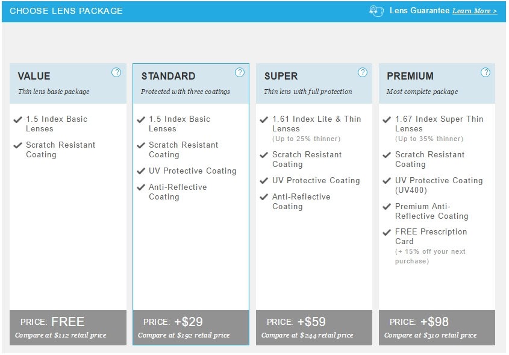
Task: Click checkmark beside 1.67 Index Super Thin
Action: pyautogui.click(x=387, y=119)
